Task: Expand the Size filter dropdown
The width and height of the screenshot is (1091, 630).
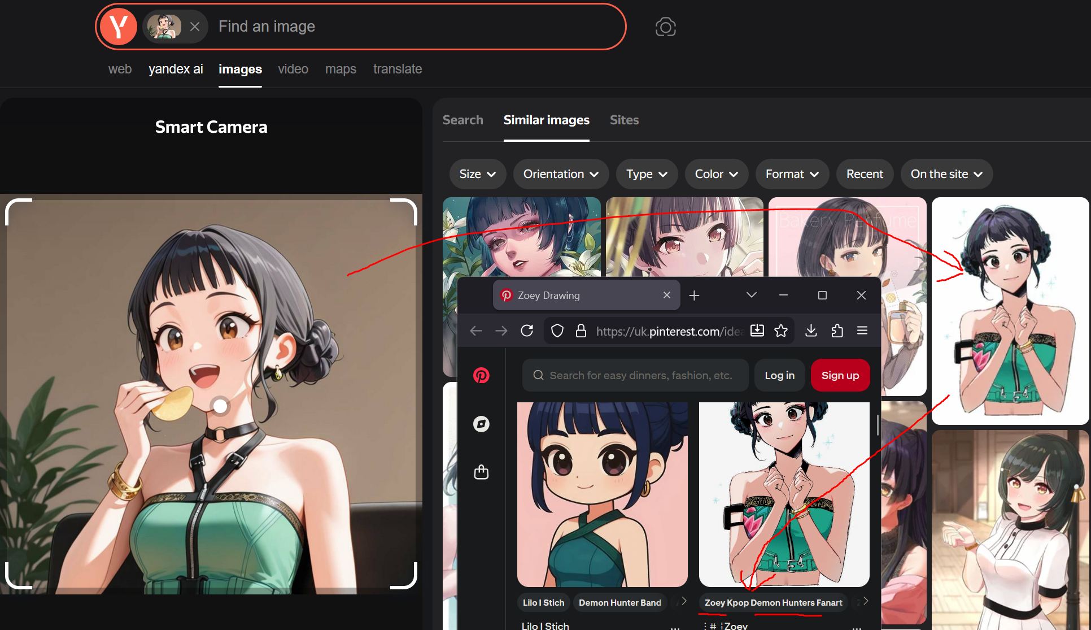Action: 477,174
